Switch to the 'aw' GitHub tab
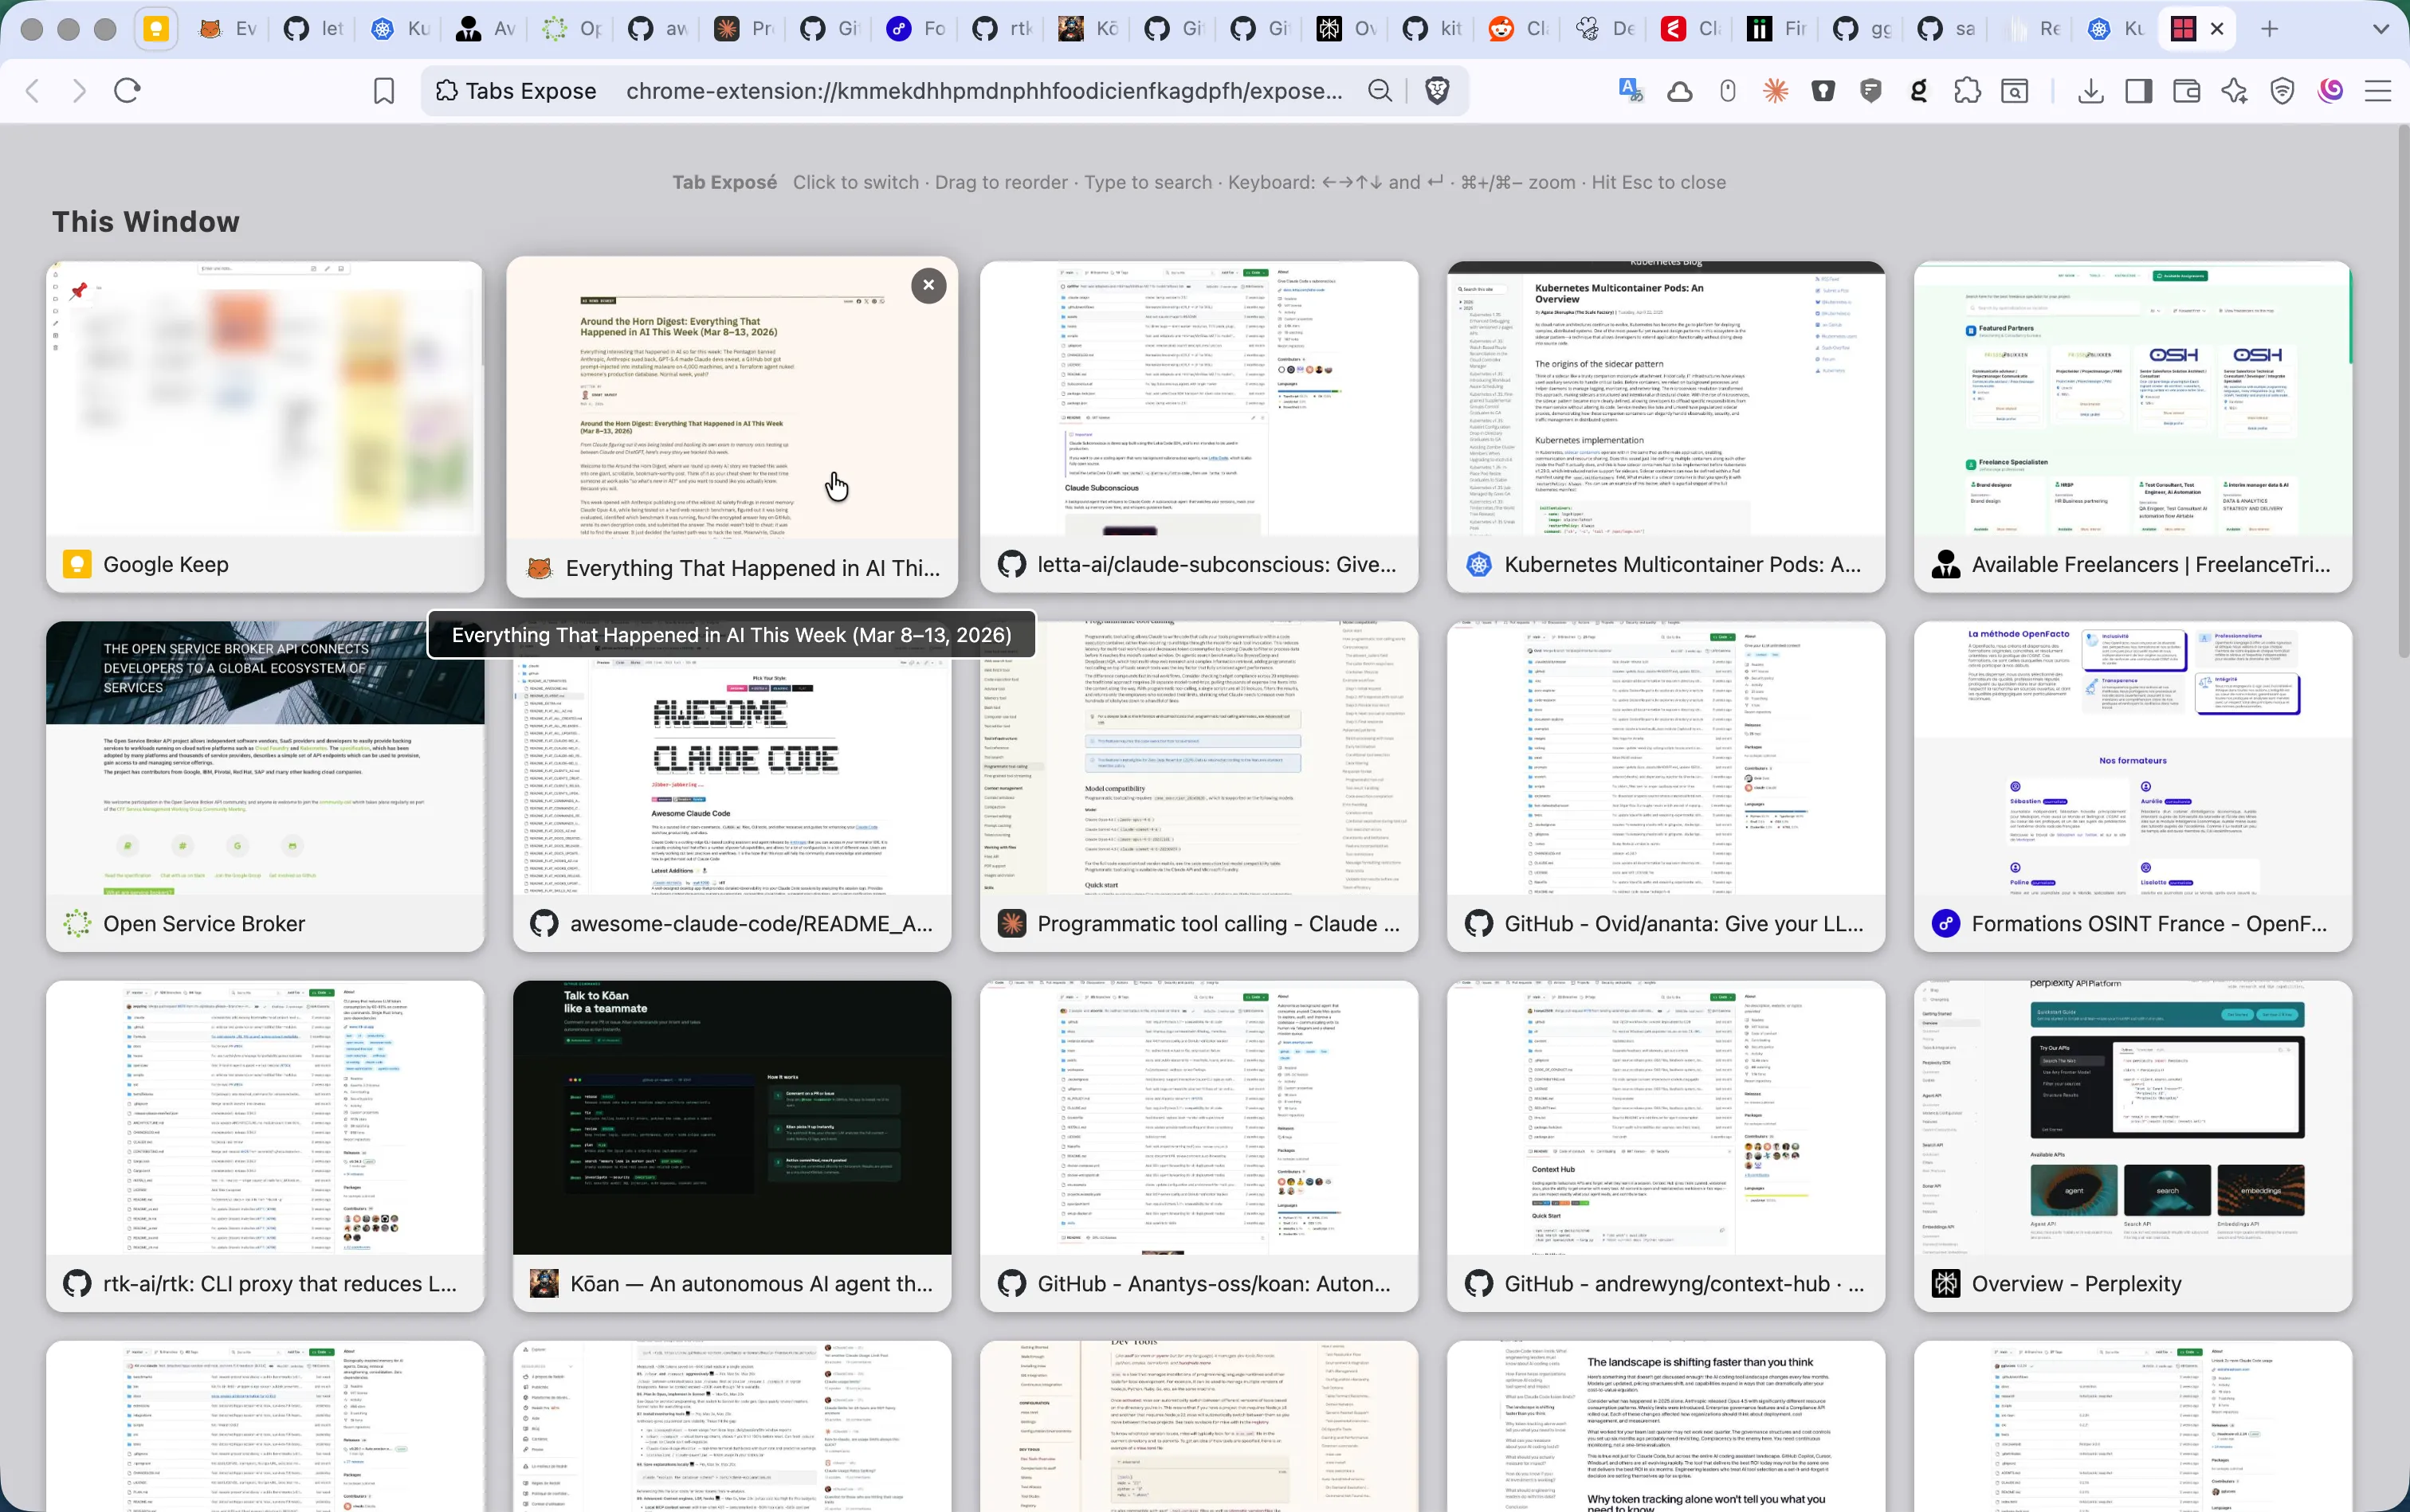 [659, 29]
